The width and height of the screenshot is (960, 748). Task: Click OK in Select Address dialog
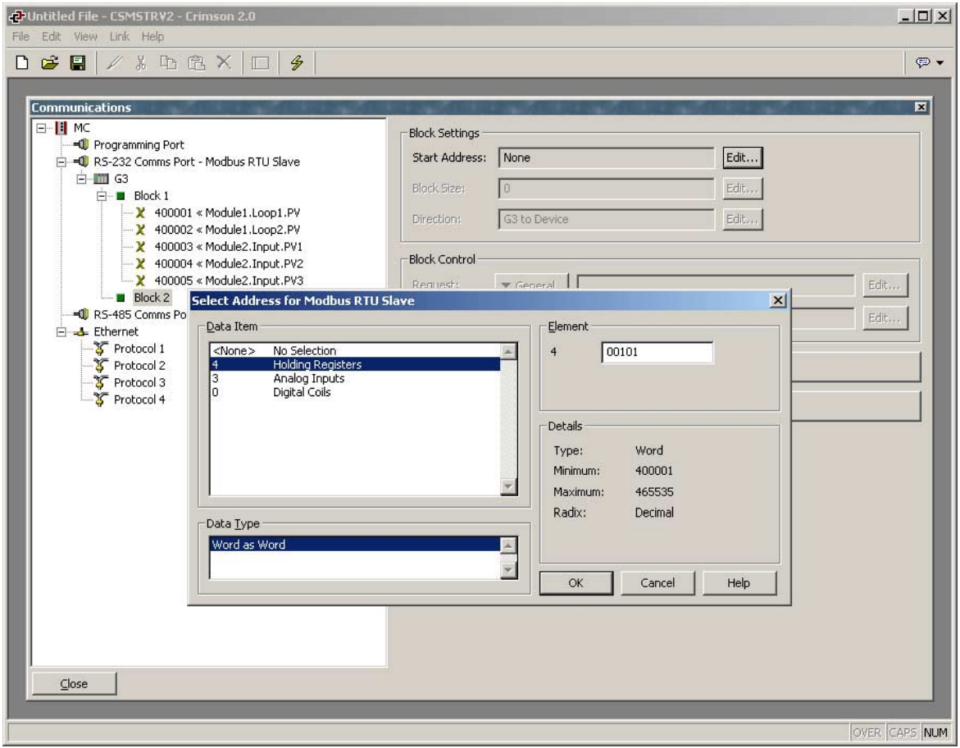point(576,583)
